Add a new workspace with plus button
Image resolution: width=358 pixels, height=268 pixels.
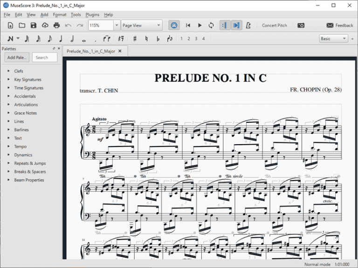[x=352, y=39]
